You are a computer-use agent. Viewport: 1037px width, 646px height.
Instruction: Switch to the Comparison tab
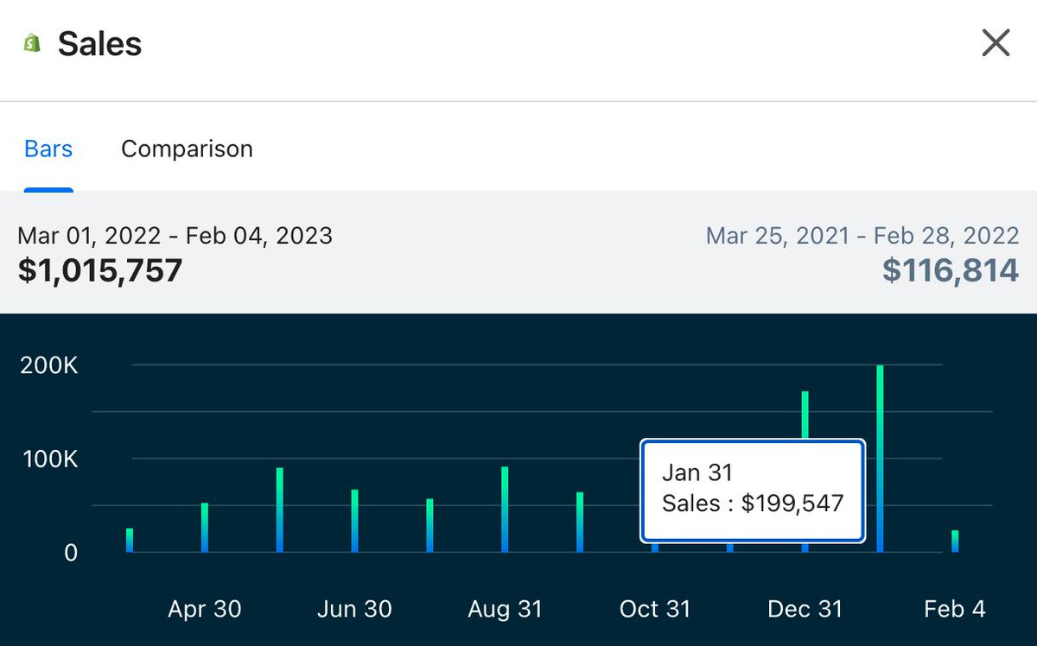(x=186, y=149)
